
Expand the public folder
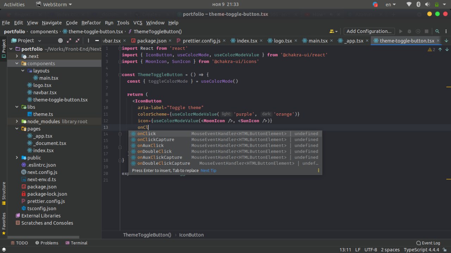[17, 158]
